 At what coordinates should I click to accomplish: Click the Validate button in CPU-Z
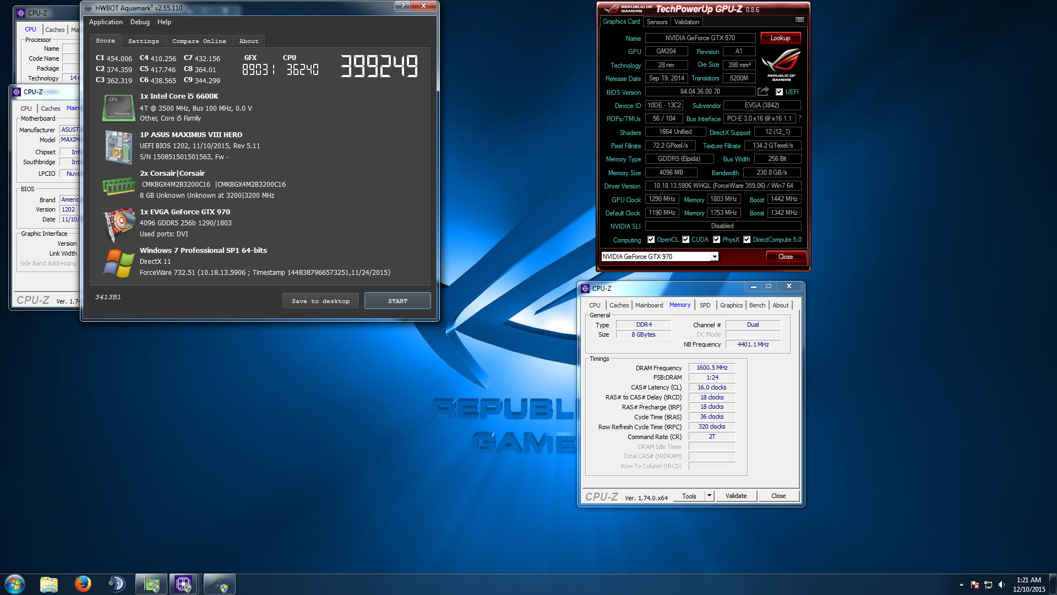click(736, 496)
